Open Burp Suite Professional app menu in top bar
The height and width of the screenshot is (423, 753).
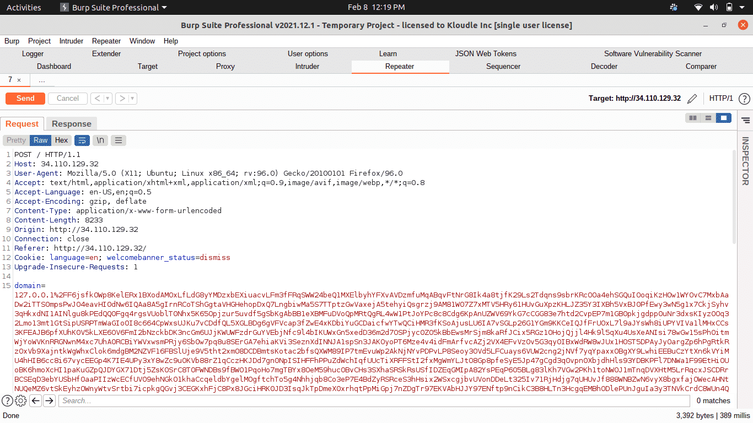pyautogui.click(x=113, y=7)
